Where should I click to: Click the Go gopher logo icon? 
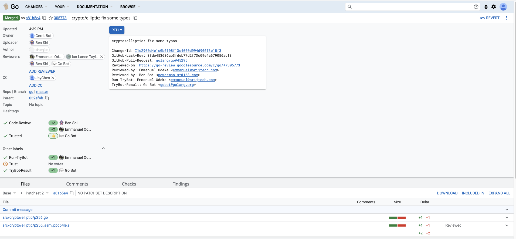pos(6,7)
